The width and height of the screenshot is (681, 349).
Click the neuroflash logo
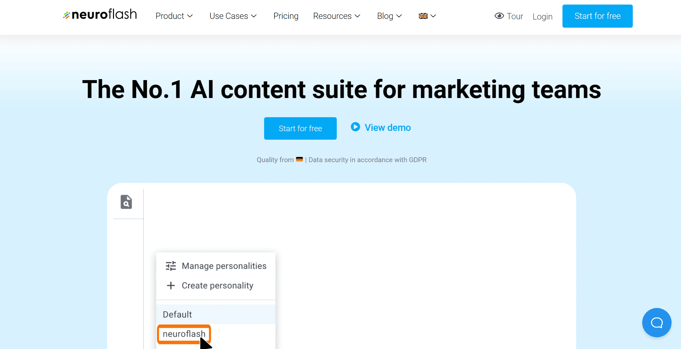(100, 15)
